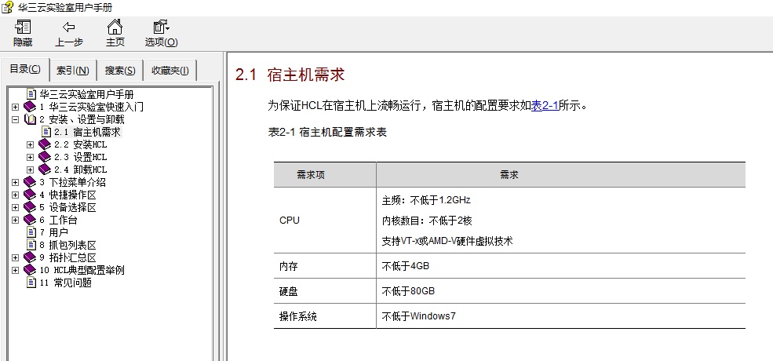Screen dimensions: 773x361
Task: Click the 隐藏 (Hide) toolbar icon
Action: [x=23, y=27]
